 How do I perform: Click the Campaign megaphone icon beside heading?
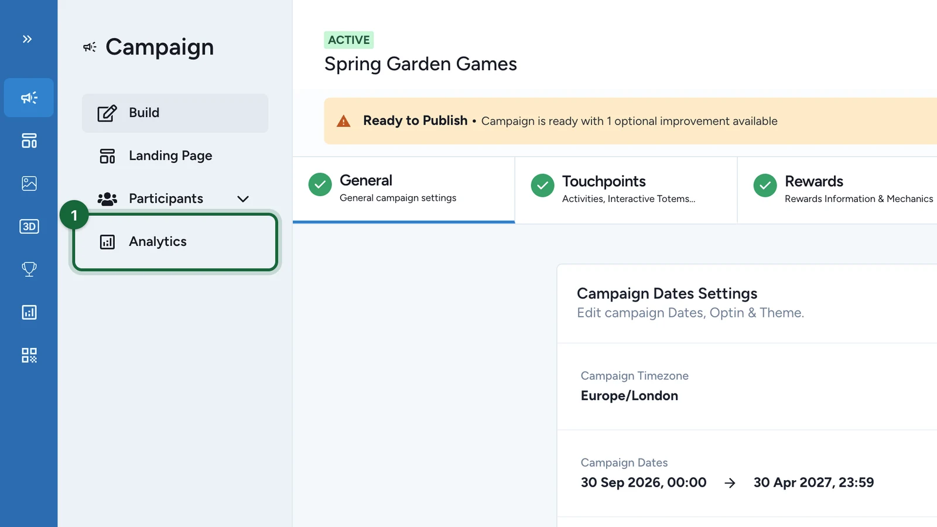pos(90,47)
